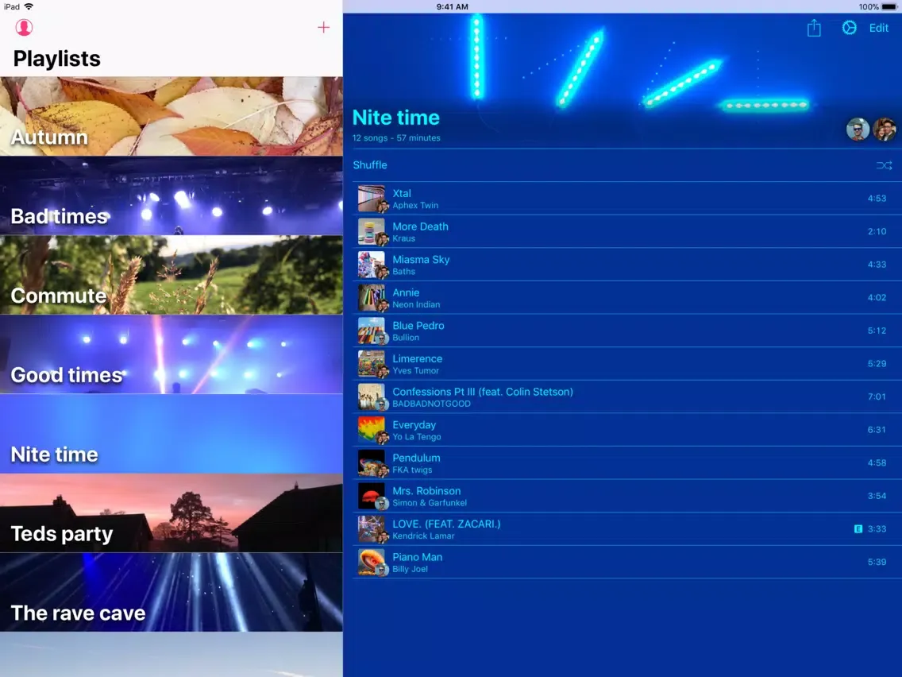Play LOVE. (FEAT. ZACARI.)

pos(627,529)
